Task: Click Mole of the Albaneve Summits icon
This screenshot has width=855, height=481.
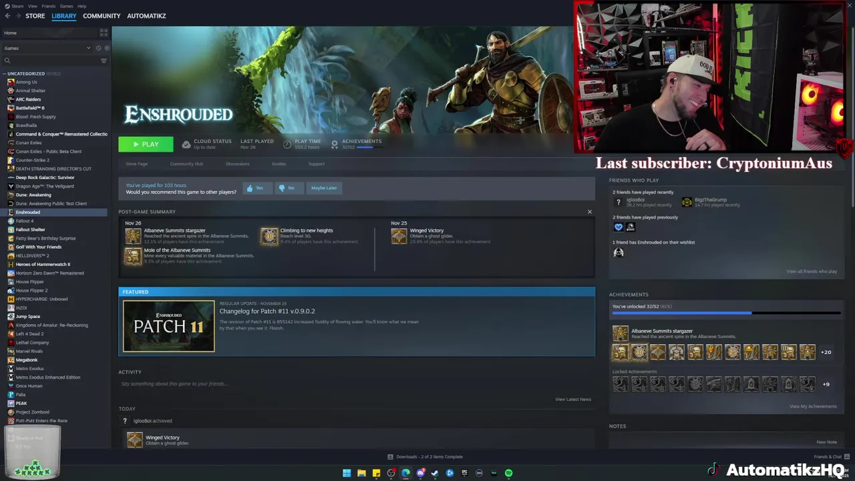Action: point(133,256)
